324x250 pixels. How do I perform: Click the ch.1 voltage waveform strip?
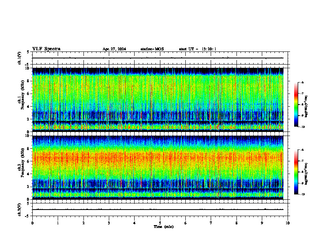160,58
